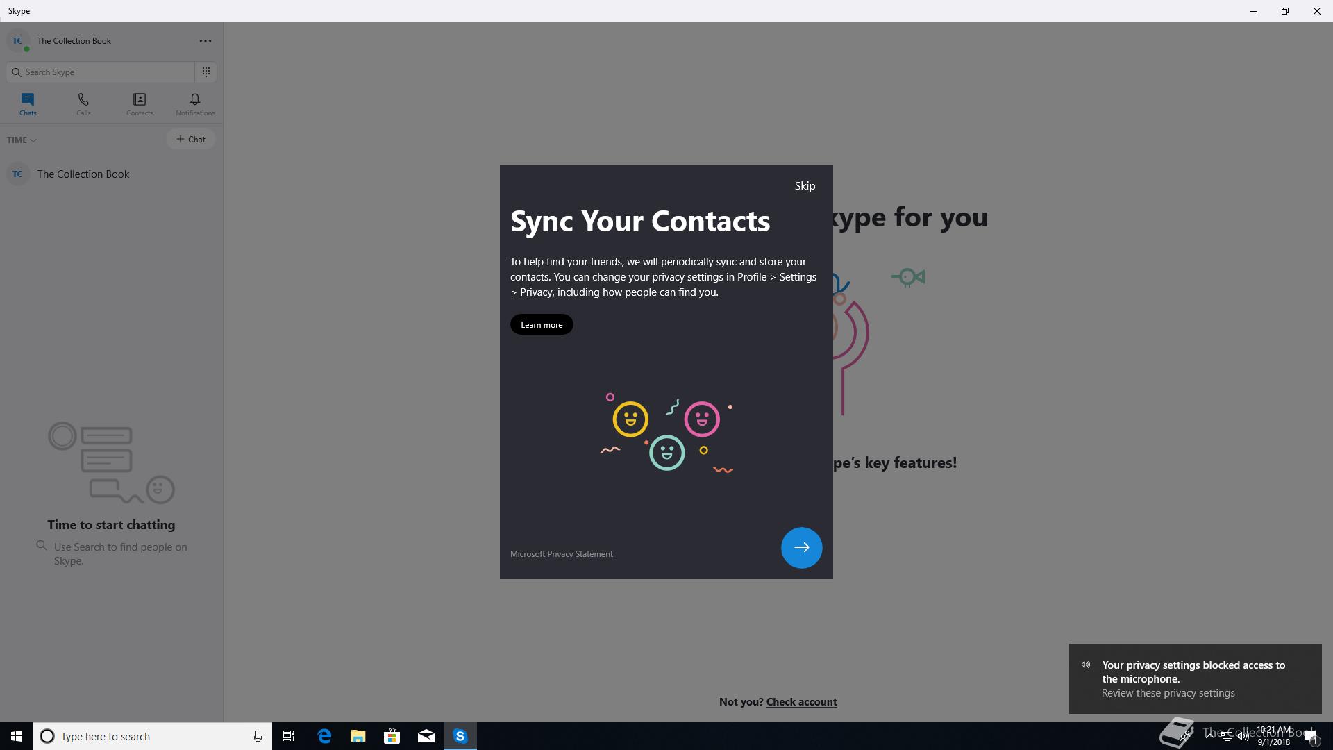Open Task View on taskbar

(289, 736)
